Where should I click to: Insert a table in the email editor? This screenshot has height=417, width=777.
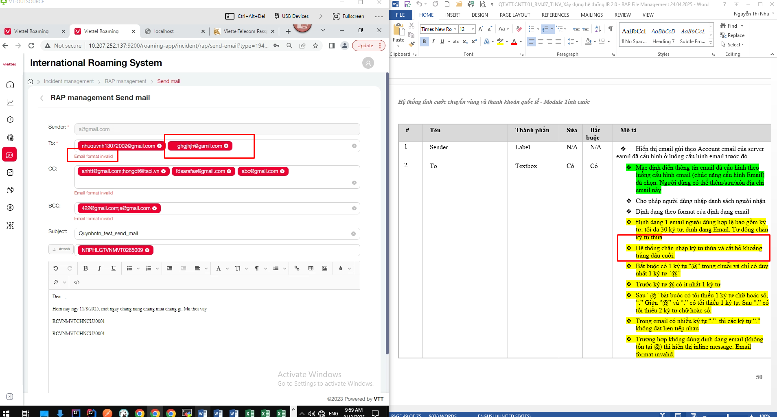click(x=311, y=269)
